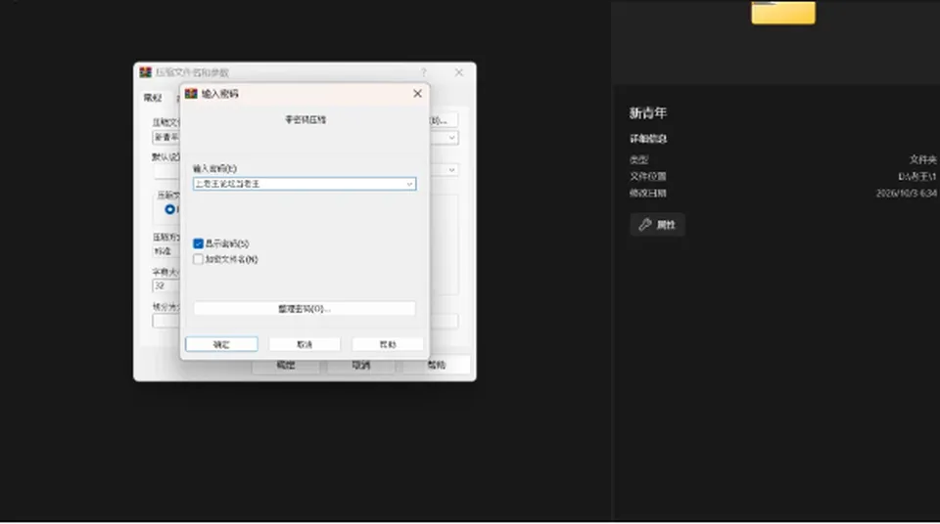Focus the 输入密码 text field

(x=305, y=184)
